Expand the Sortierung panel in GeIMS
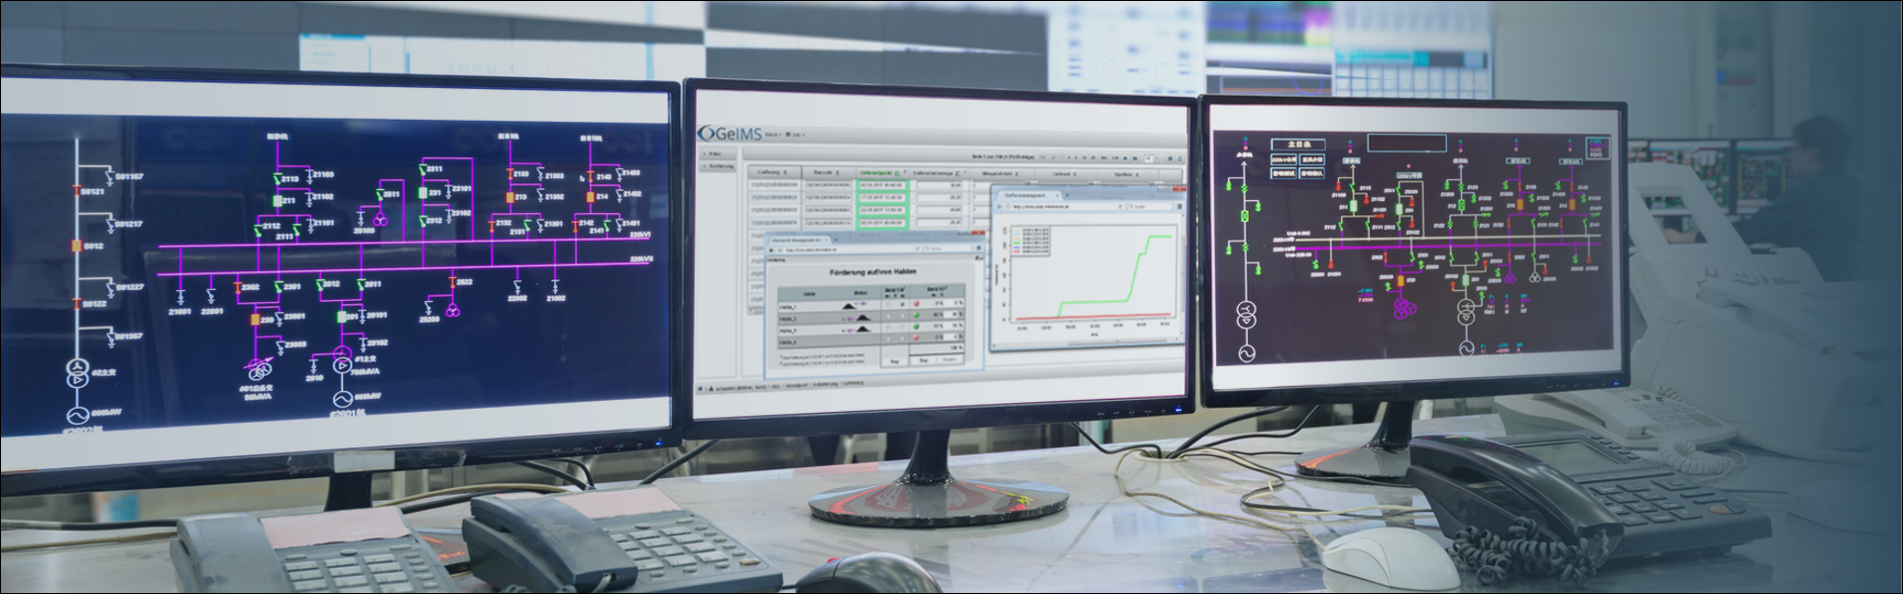The width and height of the screenshot is (1903, 594). pyautogui.click(x=720, y=166)
